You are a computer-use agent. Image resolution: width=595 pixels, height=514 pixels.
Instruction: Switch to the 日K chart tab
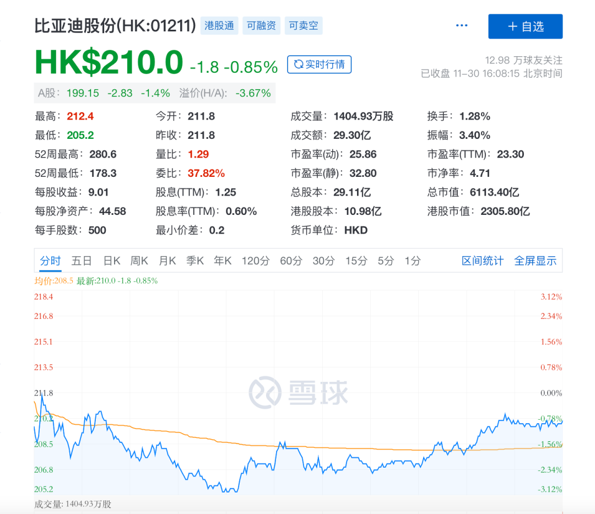click(112, 261)
